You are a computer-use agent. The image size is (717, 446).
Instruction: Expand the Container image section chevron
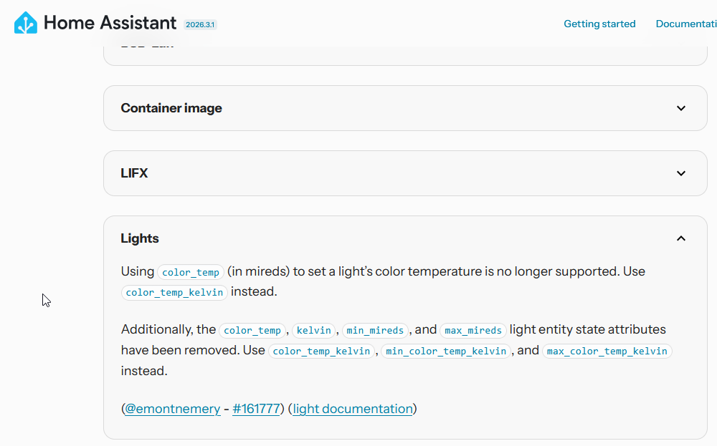[x=681, y=108]
